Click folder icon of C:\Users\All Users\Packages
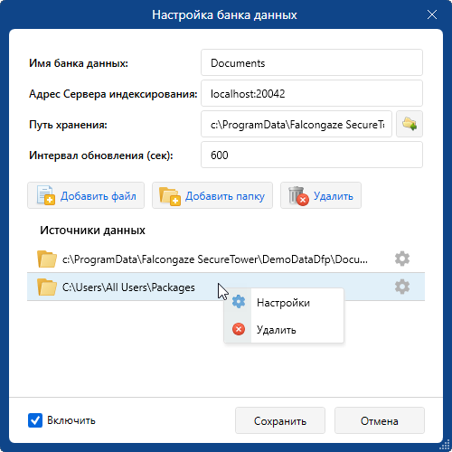 [47, 287]
